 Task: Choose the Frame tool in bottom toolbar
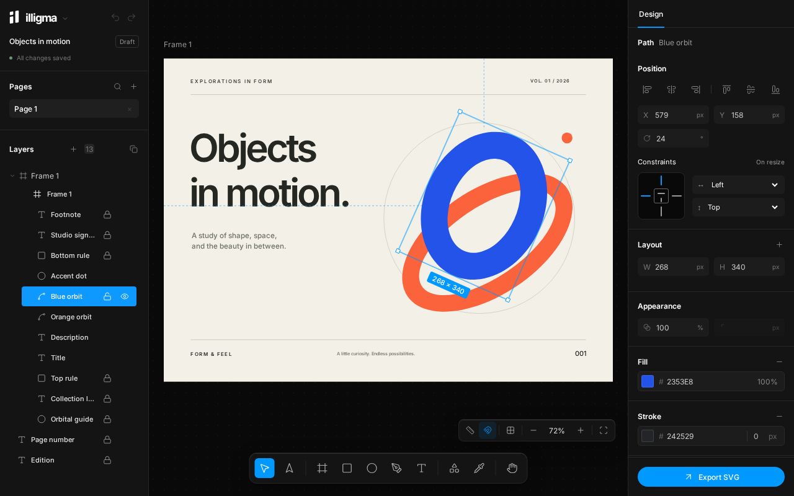(x=322, y=468)
